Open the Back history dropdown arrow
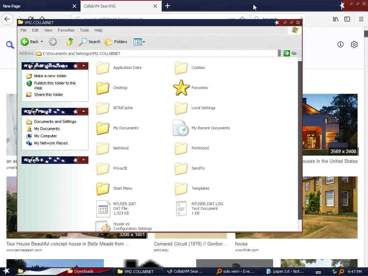368x276 pixels. (42, 42)
